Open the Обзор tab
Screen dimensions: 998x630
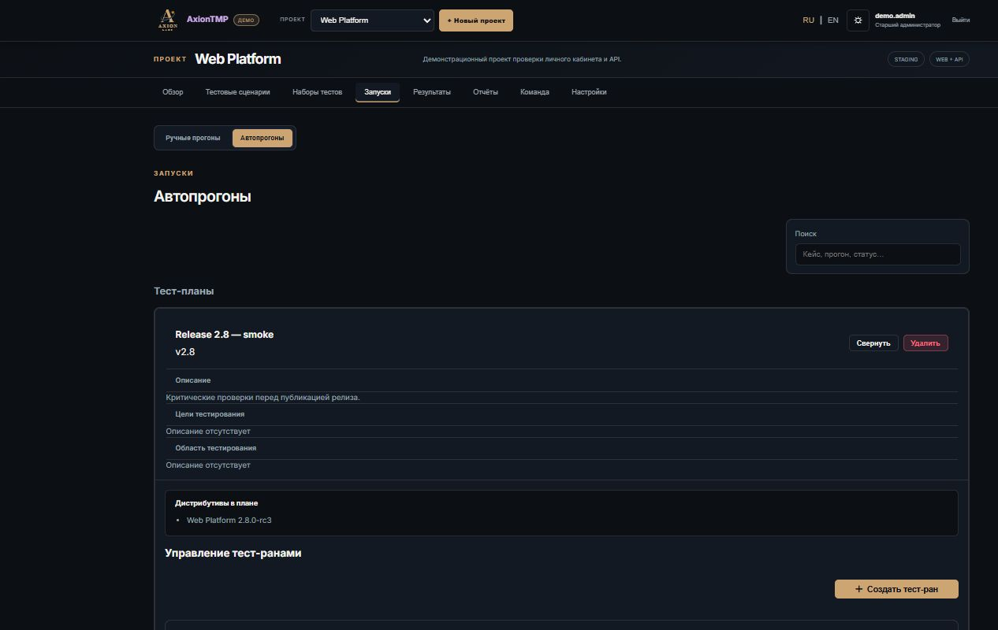pos(173,92)
